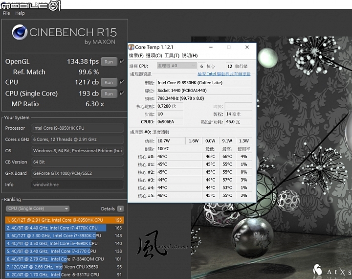The height and width of the screenshot is (279, 352).
Task: Click the Cinebench R15 logo icon
Action: 20,32
